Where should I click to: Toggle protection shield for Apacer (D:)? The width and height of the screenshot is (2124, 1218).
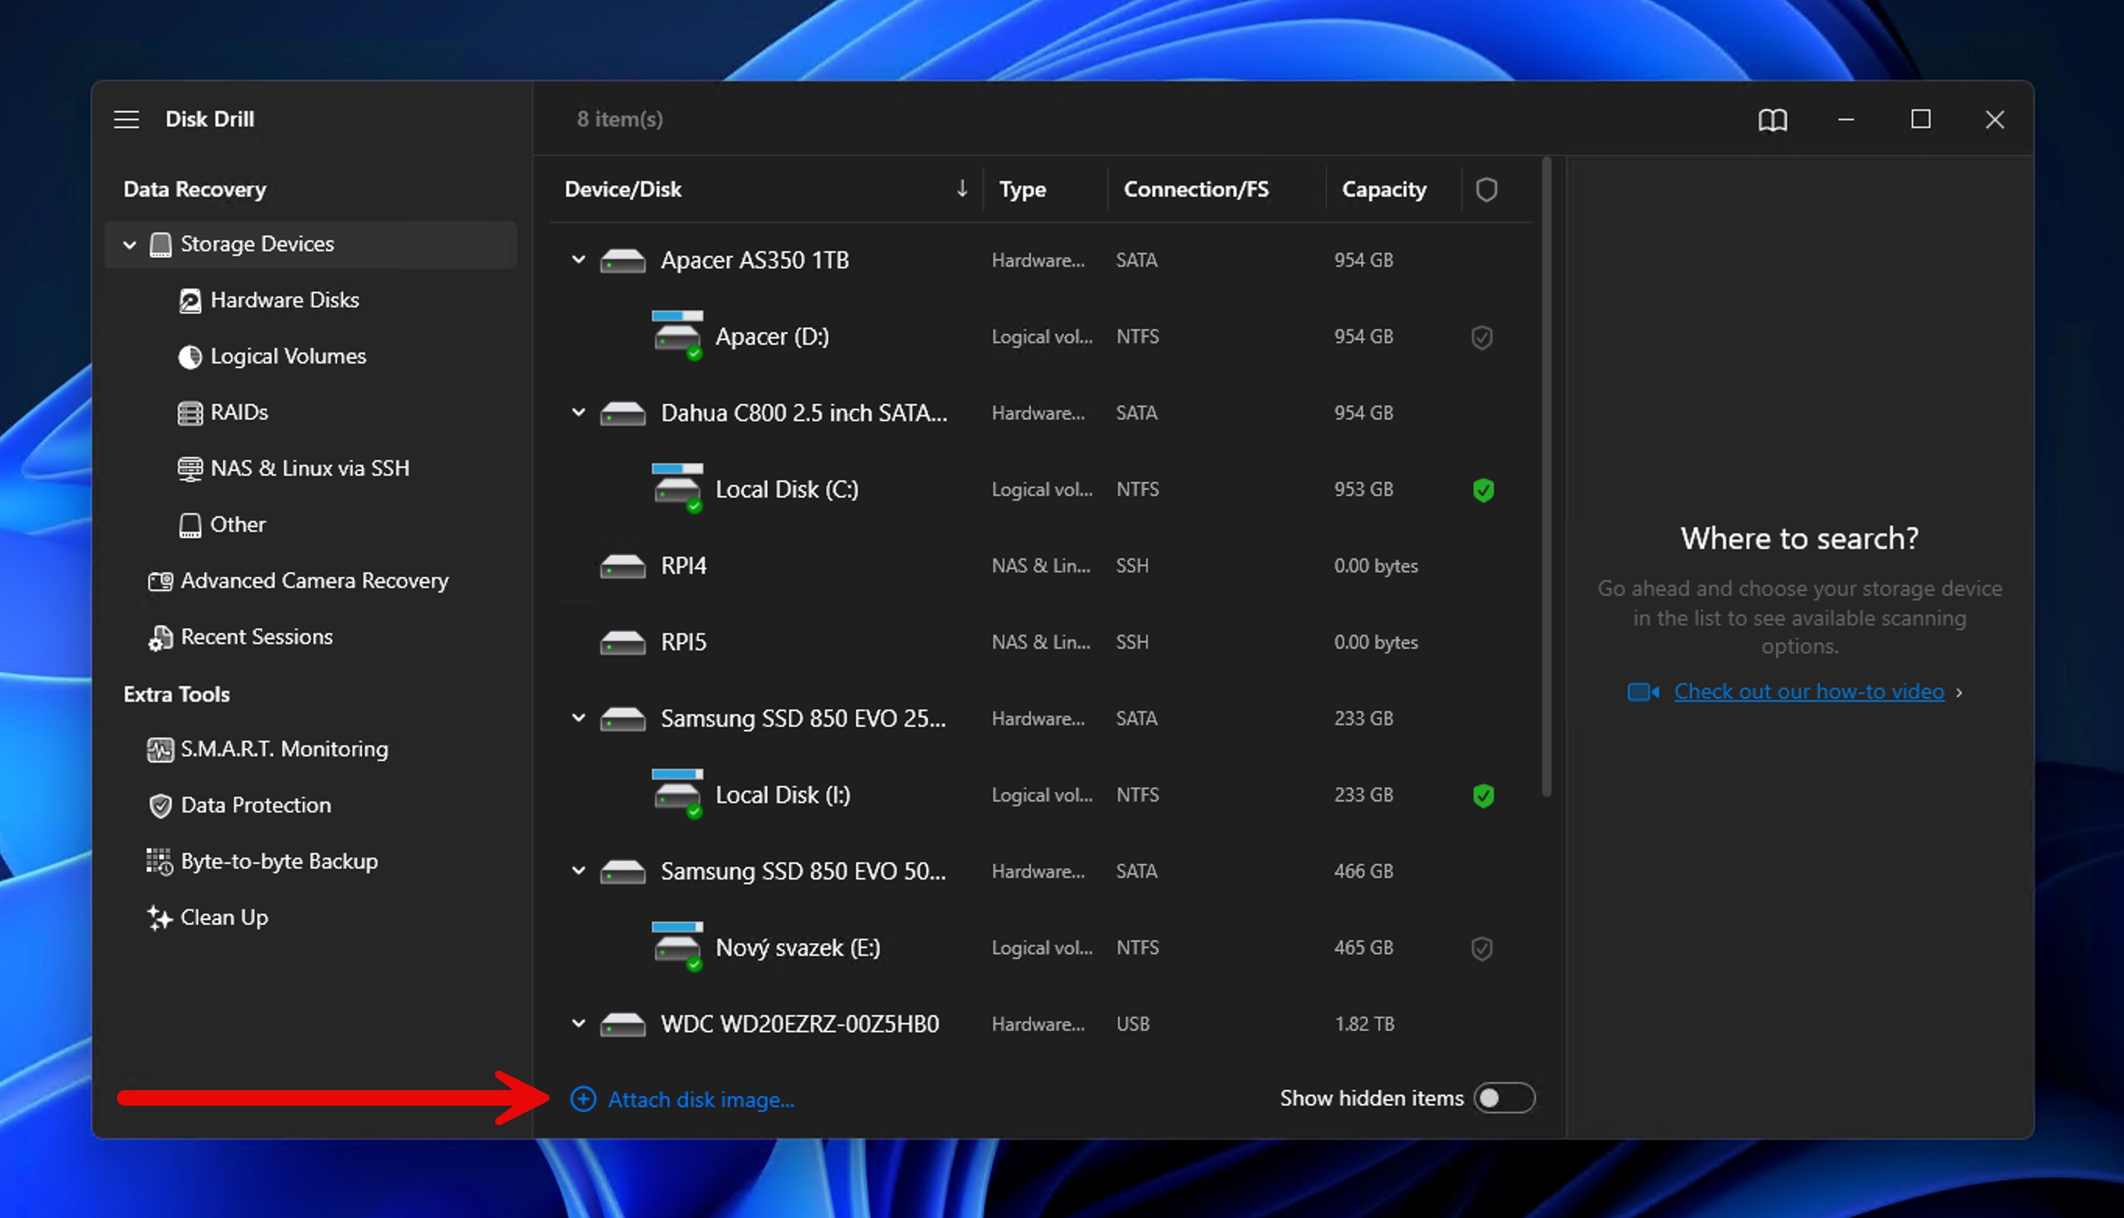[x=1481, y=337]
